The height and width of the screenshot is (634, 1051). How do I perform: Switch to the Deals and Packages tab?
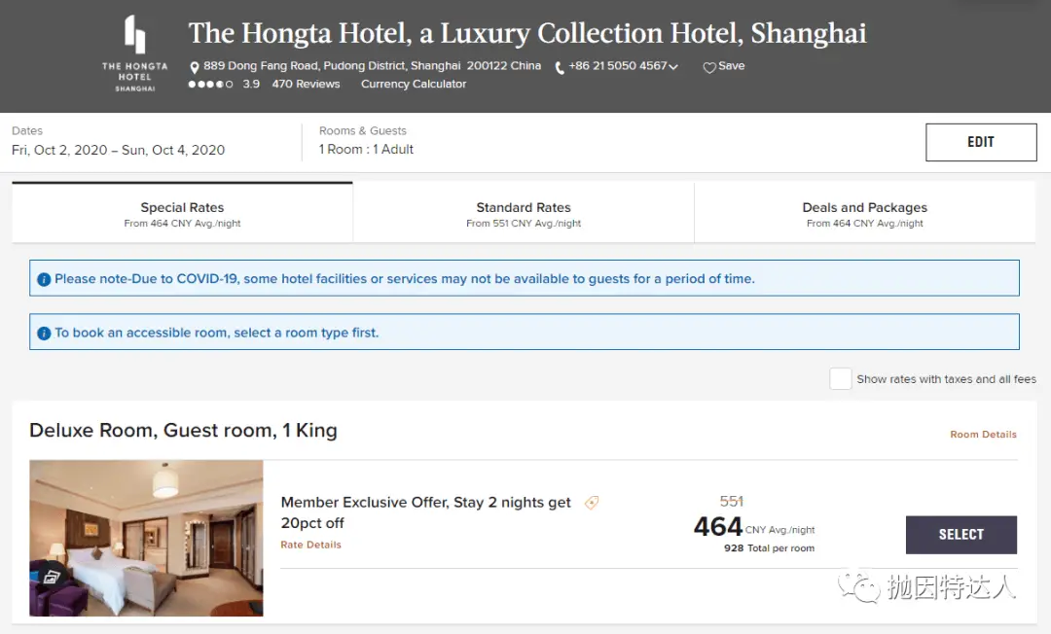864,214
